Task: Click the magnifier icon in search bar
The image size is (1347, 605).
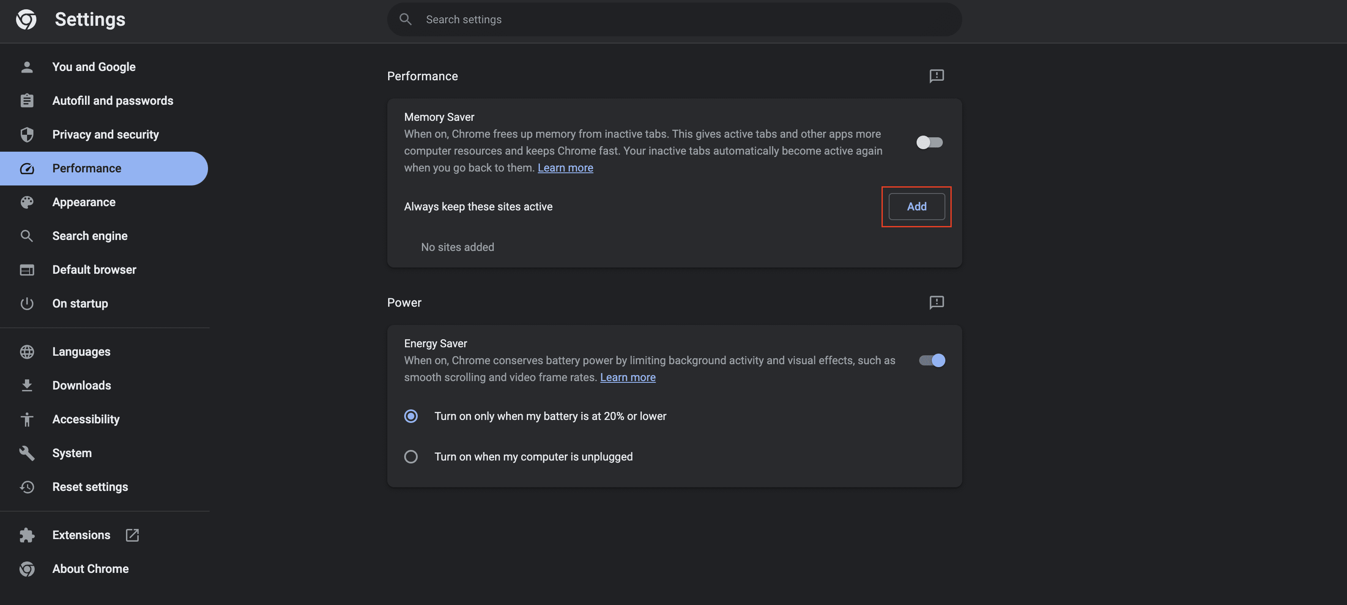Action: click(x=405, y=19)
